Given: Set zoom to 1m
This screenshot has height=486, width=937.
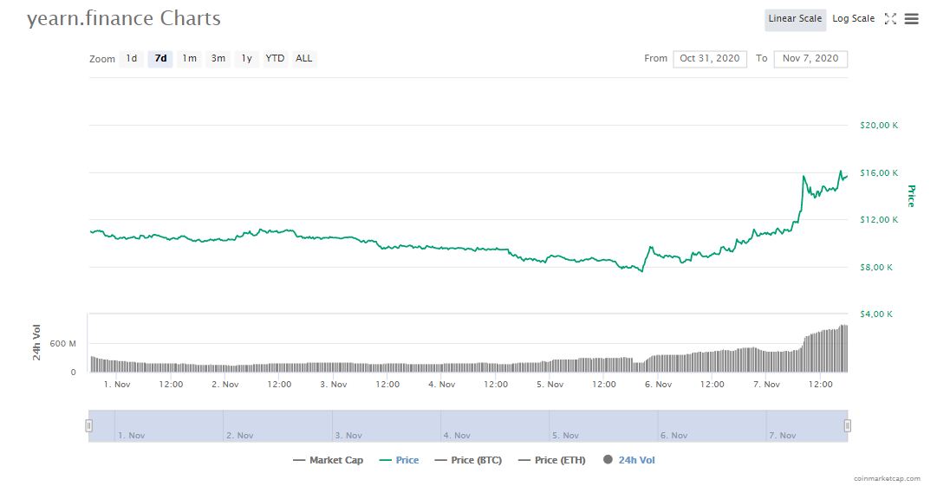Looking at the screenshot, I should 189,59.
